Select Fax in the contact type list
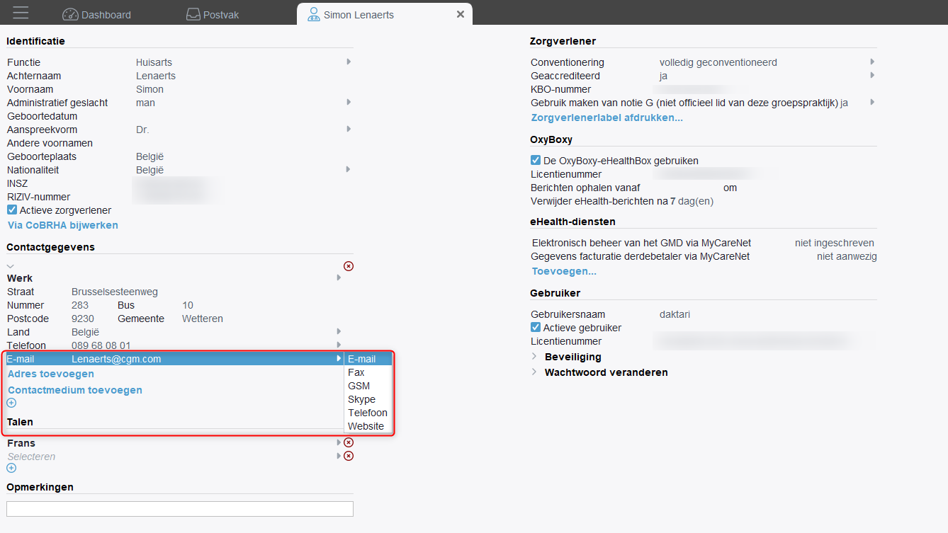The height and width of the screenshot is (533, 948). tap(368, 372)
